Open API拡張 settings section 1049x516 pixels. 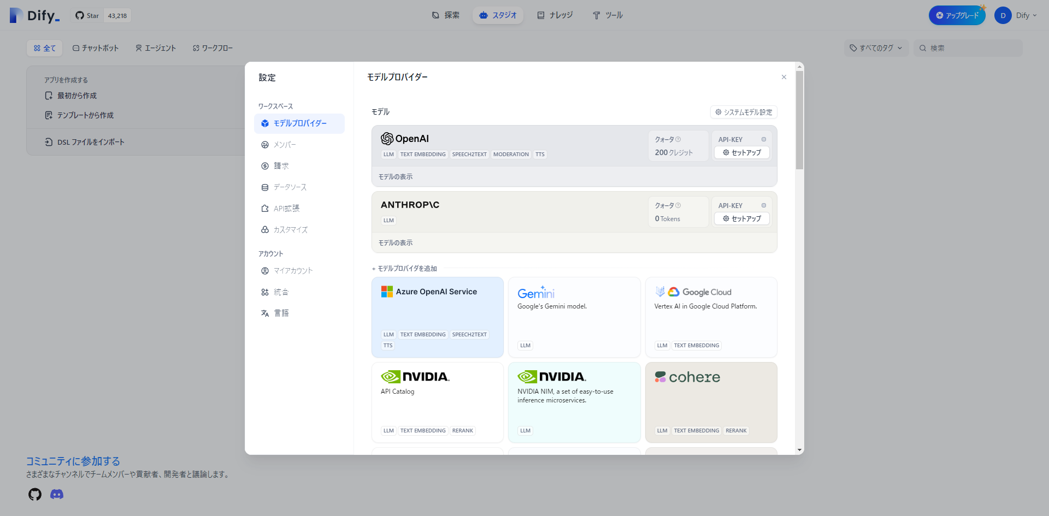pyautogui.click(x=299, y=209)
